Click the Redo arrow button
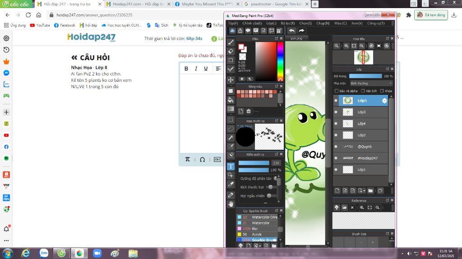 (x=301, y=31)
